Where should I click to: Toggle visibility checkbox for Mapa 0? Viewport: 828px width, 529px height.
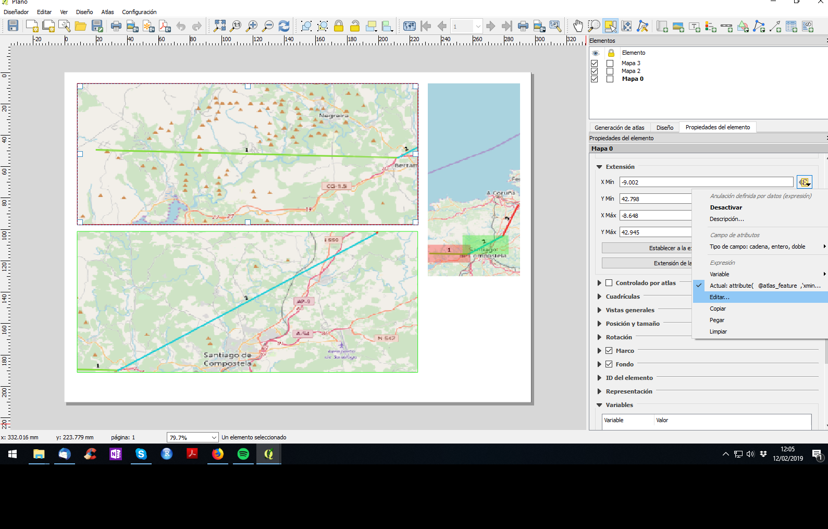click(x=595, y=79)
